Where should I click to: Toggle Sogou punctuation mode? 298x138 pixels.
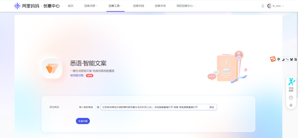[287, 59]
